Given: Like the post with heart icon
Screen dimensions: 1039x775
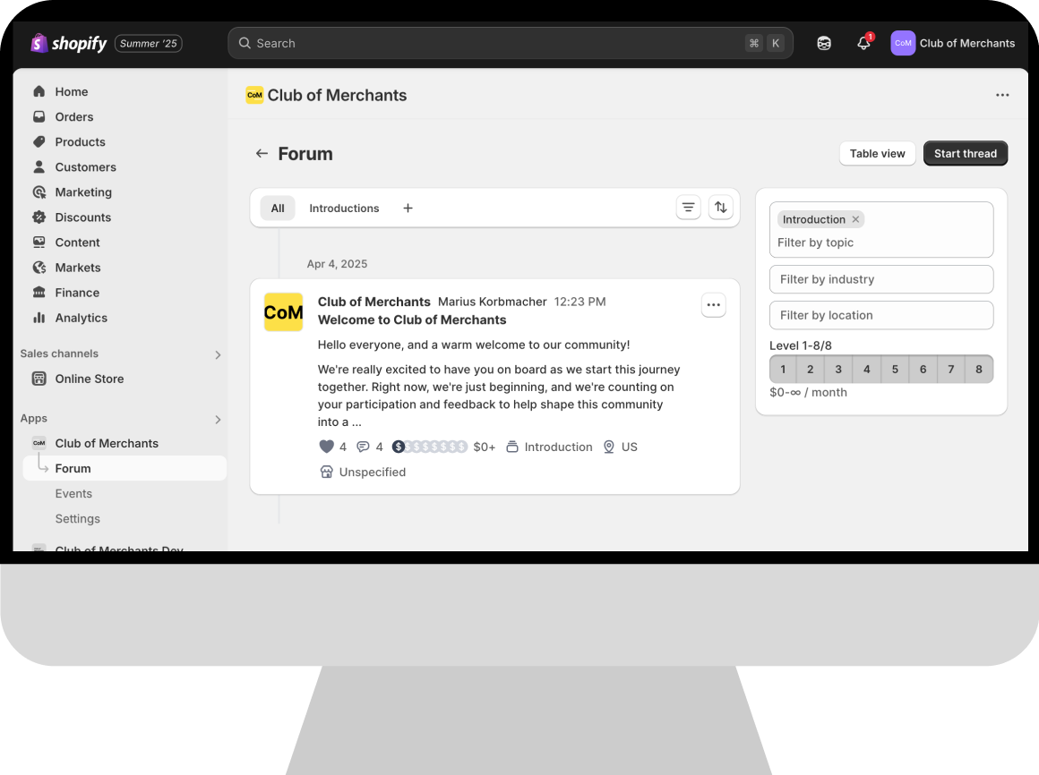Looking at the screenshot, I should click(326, 447).
